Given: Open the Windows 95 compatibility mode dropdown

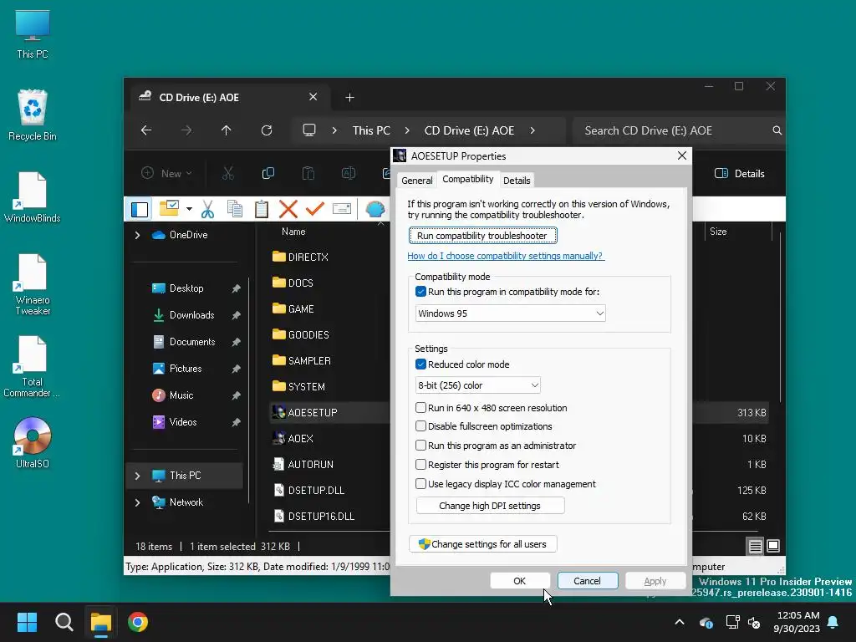Looking at the screenshot, I should coord(511,313).
